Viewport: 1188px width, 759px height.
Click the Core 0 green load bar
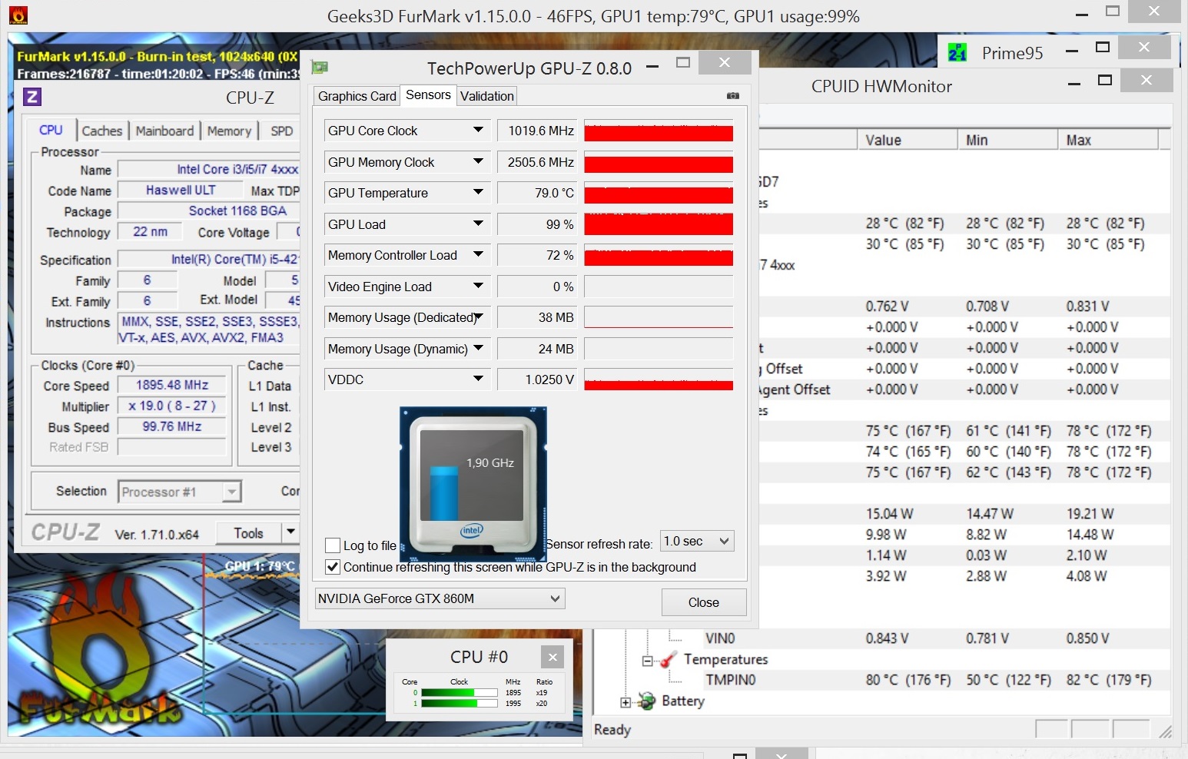tap(460, 693)
